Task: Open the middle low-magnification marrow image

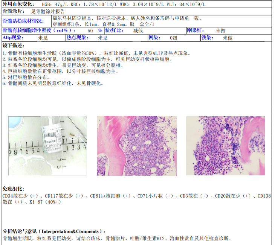Action: (136, 146)
